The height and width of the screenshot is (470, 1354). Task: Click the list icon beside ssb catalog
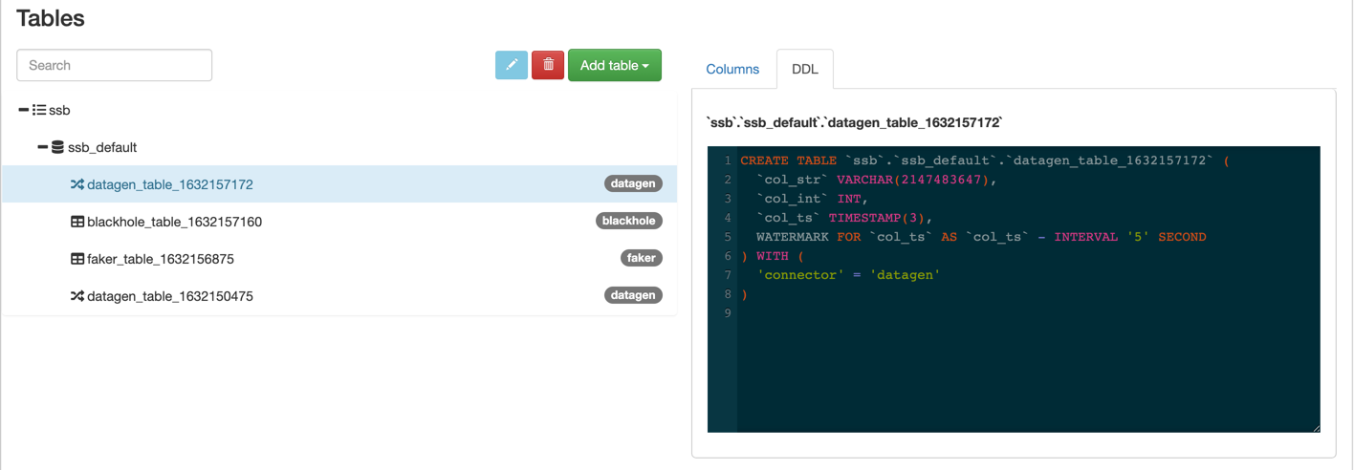[39, 110]
